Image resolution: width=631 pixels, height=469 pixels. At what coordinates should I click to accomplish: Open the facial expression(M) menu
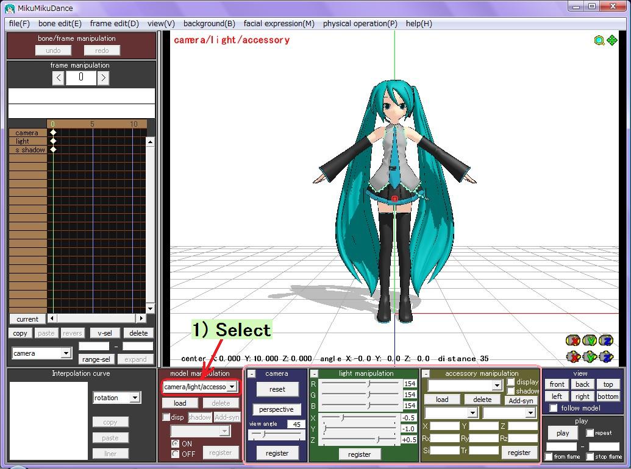[x=279, y=24]
